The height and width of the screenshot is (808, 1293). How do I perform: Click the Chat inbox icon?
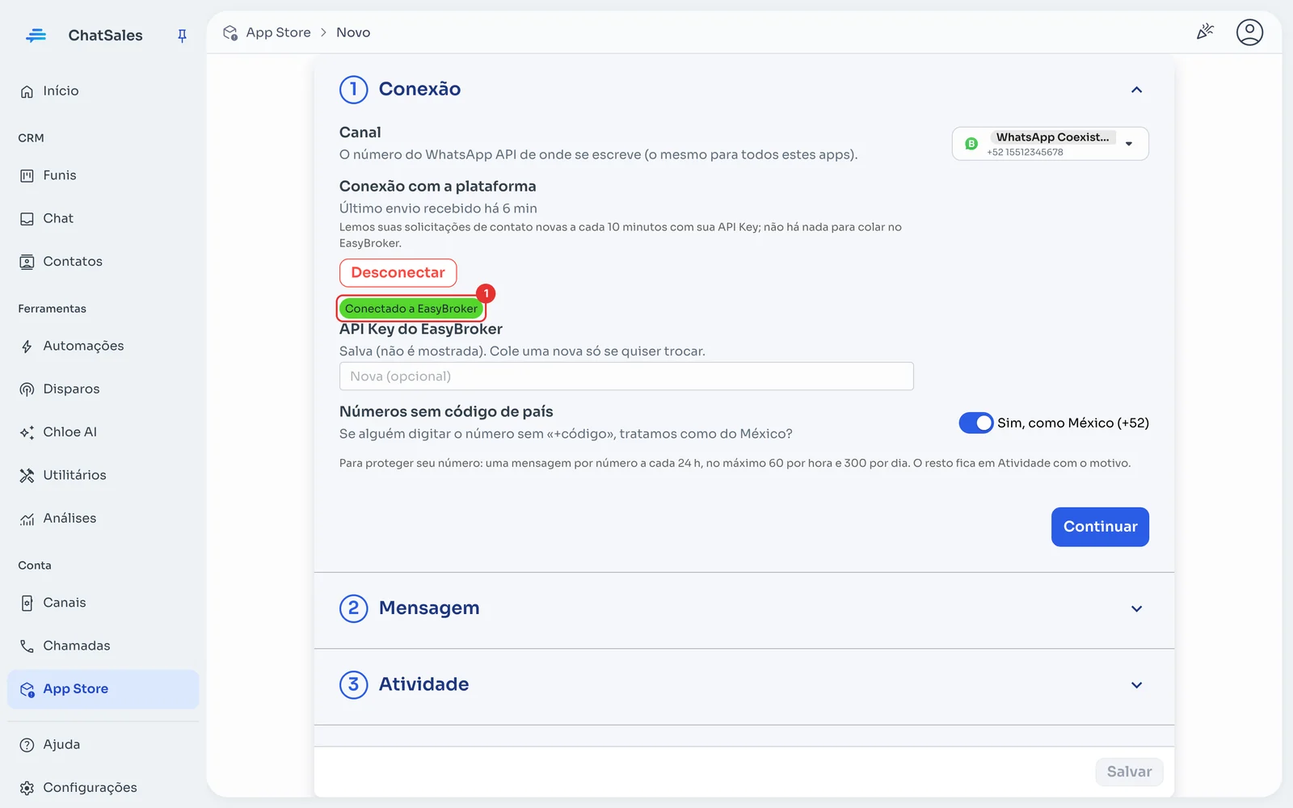27,219
